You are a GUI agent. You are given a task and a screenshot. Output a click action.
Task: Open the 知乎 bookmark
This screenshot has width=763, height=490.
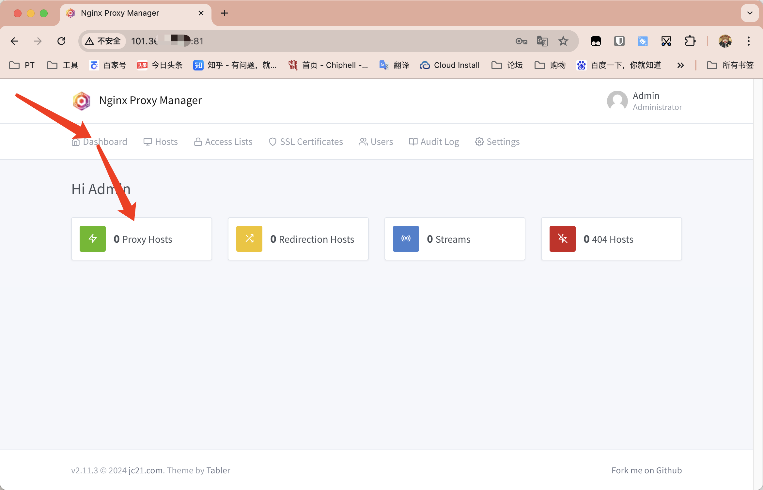coord(235,65)
